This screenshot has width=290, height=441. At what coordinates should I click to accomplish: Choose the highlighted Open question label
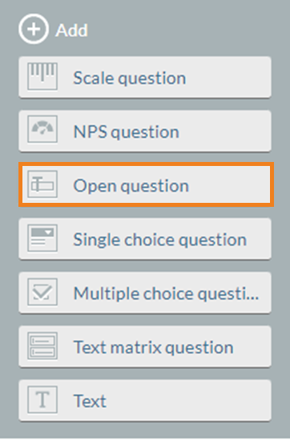pos(131,186)
